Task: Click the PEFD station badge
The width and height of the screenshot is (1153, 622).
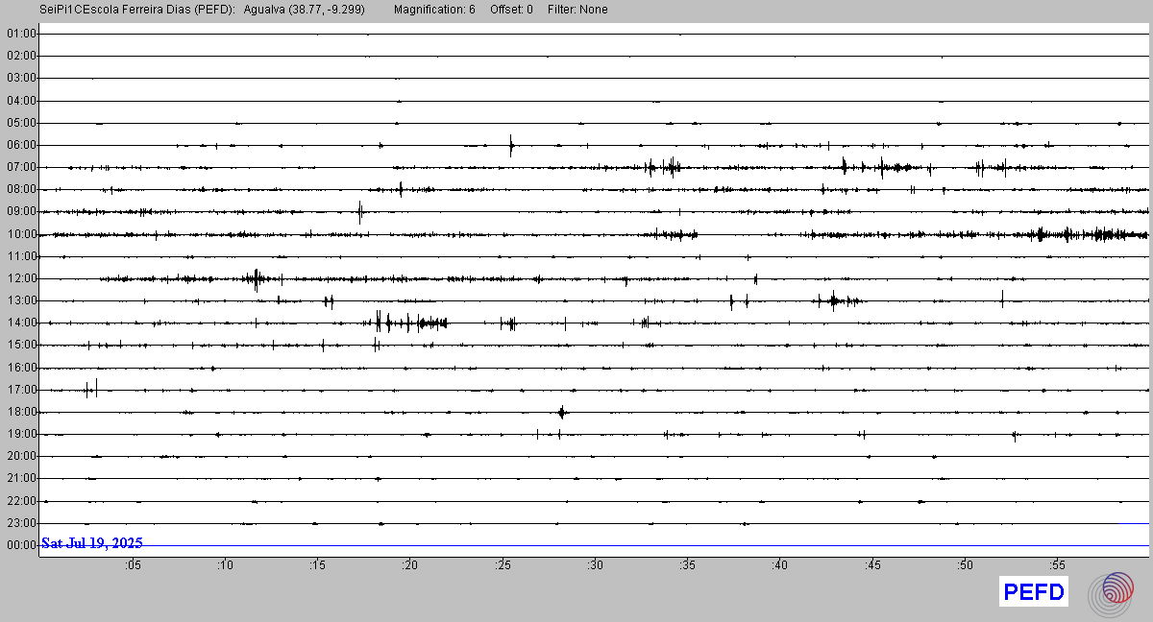Action: tap(1034, 592)
